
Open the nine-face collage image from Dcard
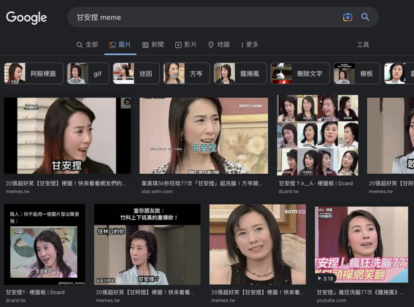(x=317, y=135)
